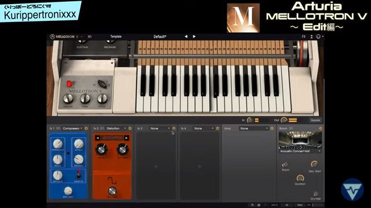Viewport: 371px width, 208px height.
Task: Click the compressor Release knob
Action: [x=79, y=159]
